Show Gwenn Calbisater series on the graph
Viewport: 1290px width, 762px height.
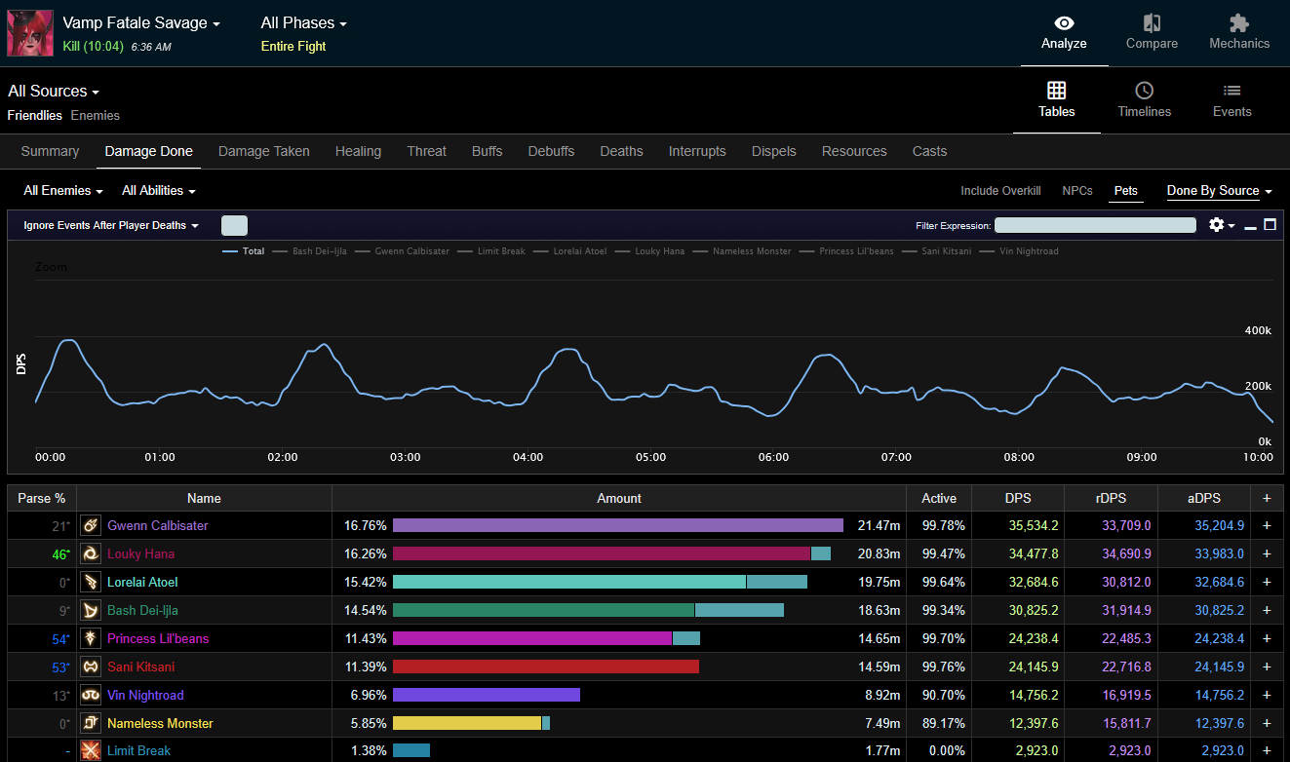pos(403,251)
